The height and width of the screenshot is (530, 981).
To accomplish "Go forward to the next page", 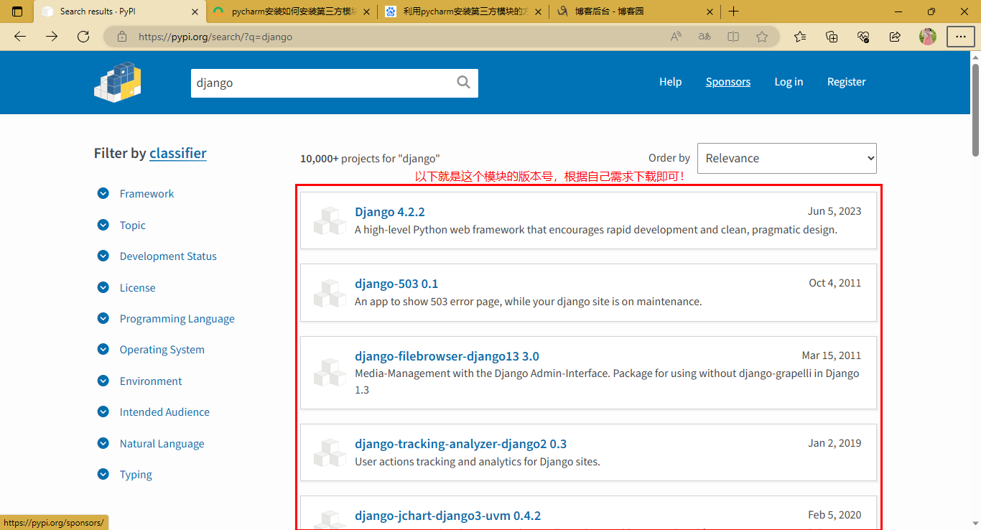I will (52, 37).
